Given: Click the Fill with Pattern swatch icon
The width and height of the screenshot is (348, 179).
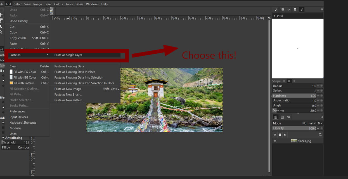Looking at the screenshot, I should coord(11,83).
